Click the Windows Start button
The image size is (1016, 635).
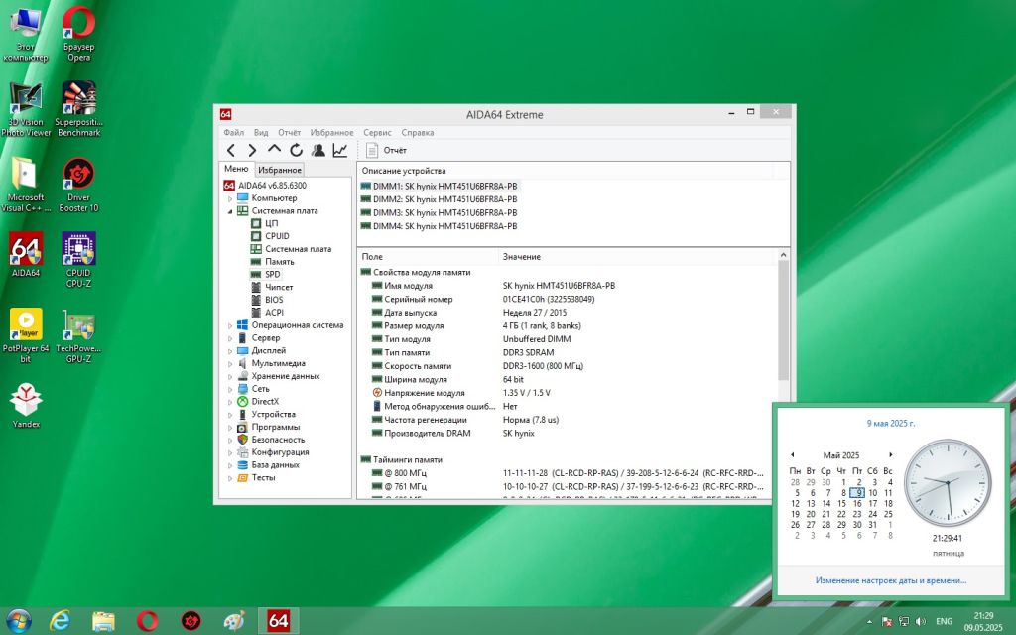[x=18, y=621]
